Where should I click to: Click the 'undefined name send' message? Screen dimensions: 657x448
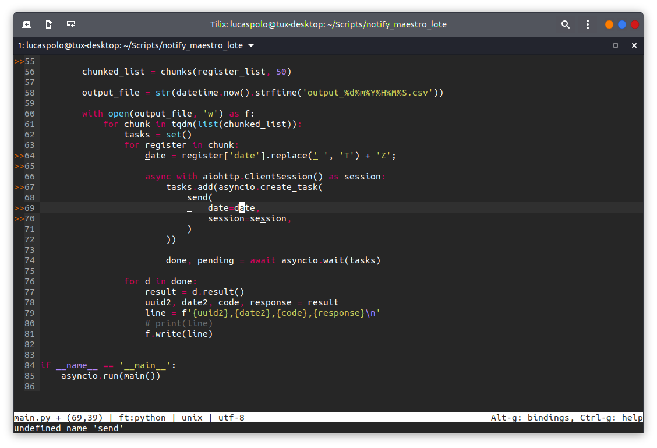69,428
